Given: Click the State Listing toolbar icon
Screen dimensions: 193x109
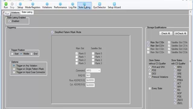Looking at the screenshot, I should (84, 5).
